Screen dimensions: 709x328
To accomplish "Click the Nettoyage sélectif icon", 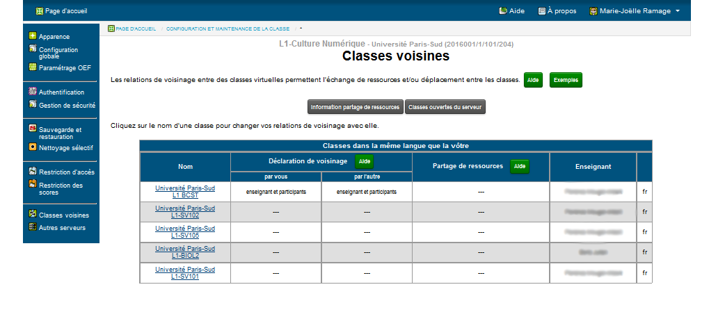I will click(33, 147).
